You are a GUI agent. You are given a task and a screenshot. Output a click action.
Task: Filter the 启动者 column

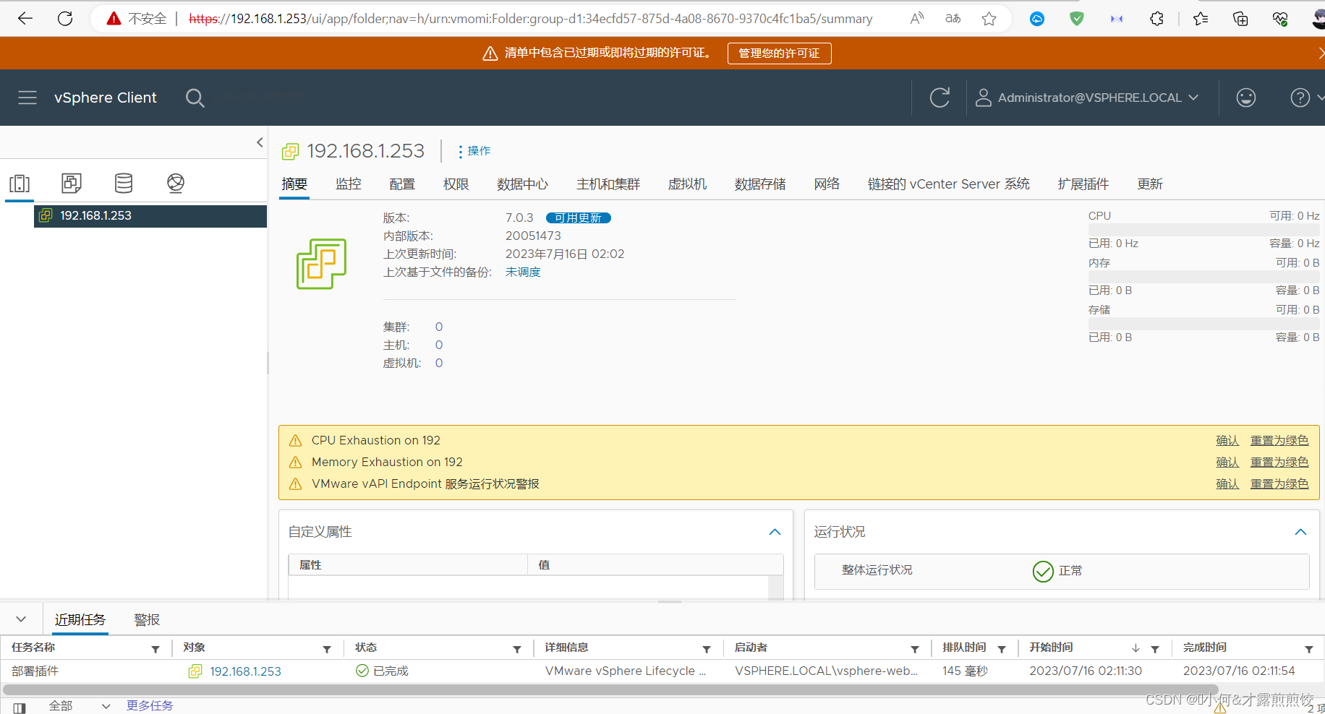[x=915, y=649]
